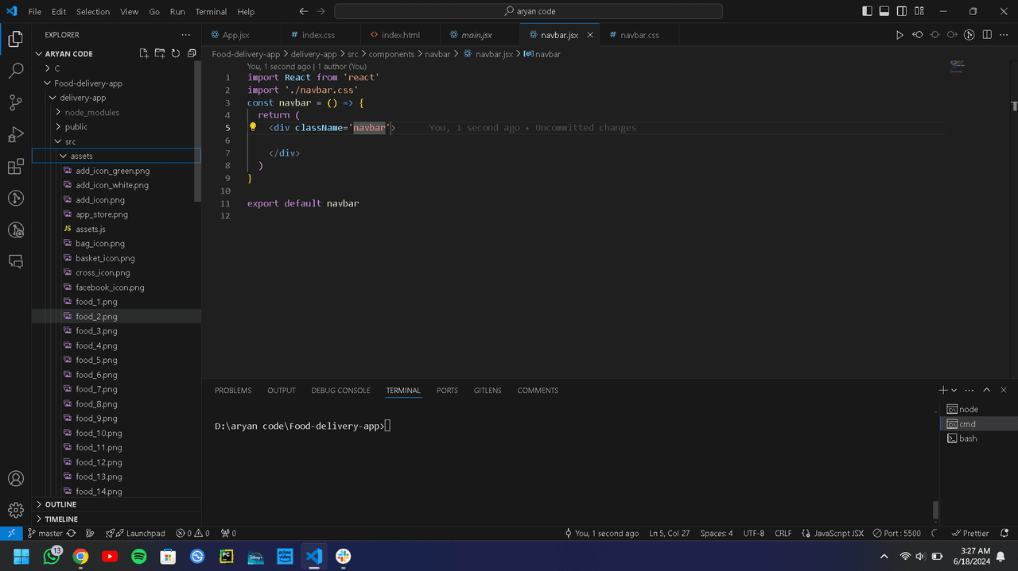
Task: Click the Manage gear icon
Action: 15,511
